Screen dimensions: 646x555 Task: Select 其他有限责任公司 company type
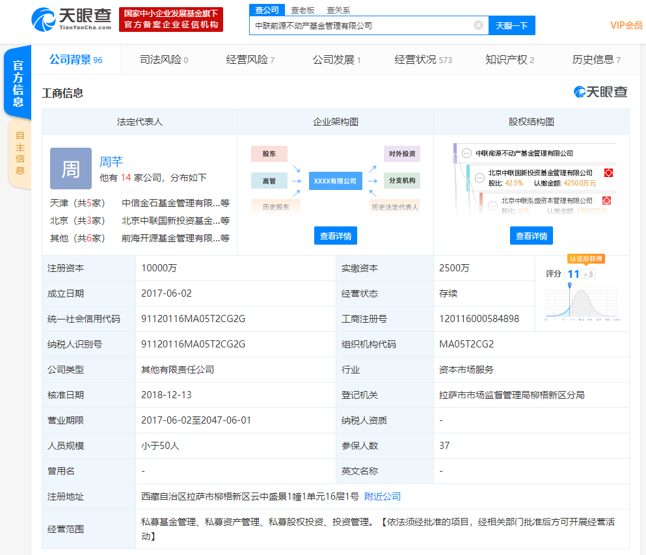pos(178,370)
